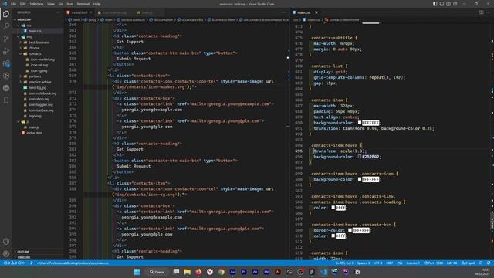494x278 pixels.
Task: Open More Actions of right editor group
Action: pyautogui.click(x=488, y=12)
